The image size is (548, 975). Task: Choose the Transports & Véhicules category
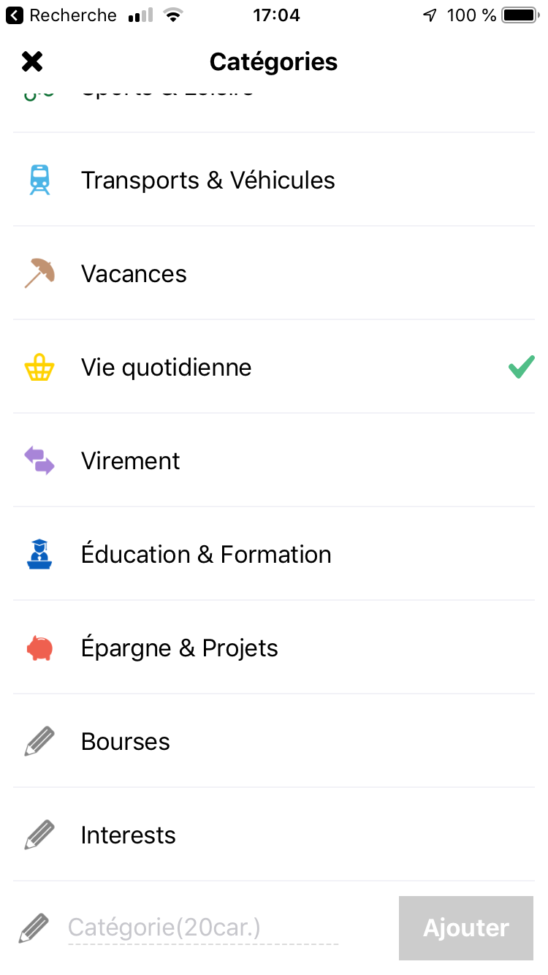coord(208,181)
